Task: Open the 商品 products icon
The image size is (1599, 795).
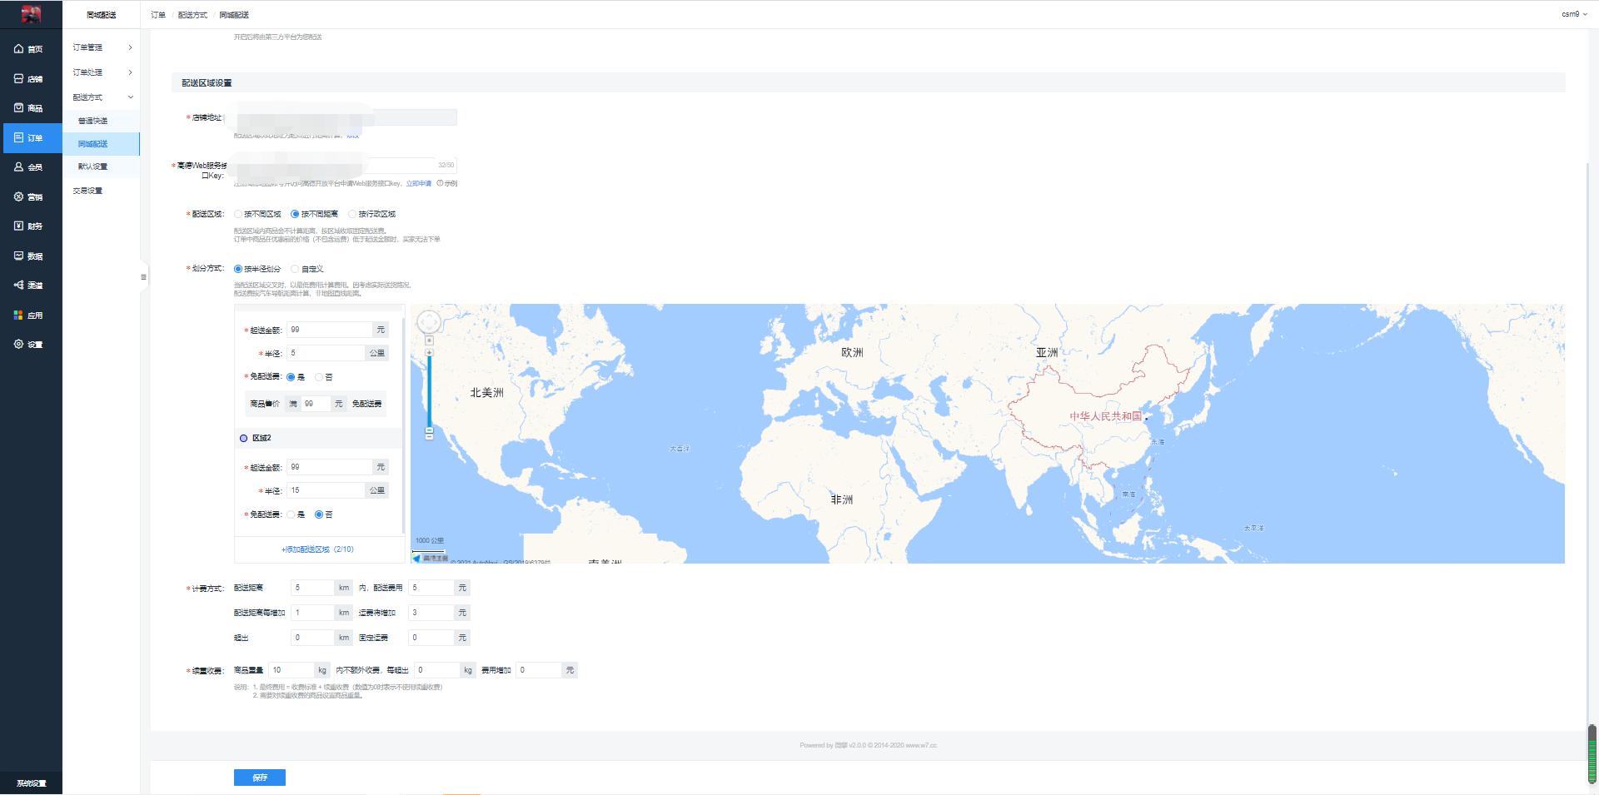Action: [x=18, y=108]
